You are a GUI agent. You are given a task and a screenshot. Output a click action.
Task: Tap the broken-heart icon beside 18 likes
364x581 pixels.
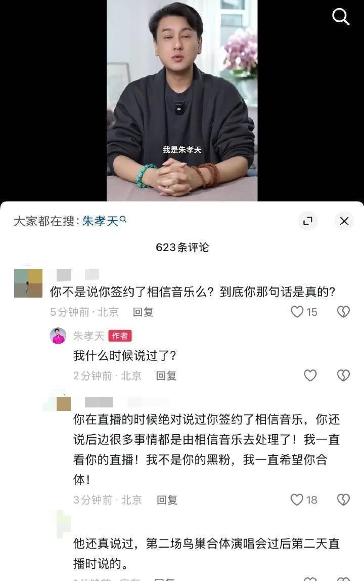point(343,500)
